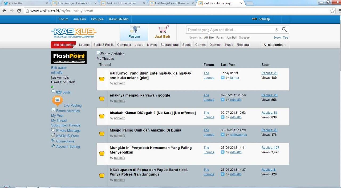Switch to Hal Konyol Yang Bikin browser tab
The width and height of the screenshot is (341, 188).
point(172,3)
